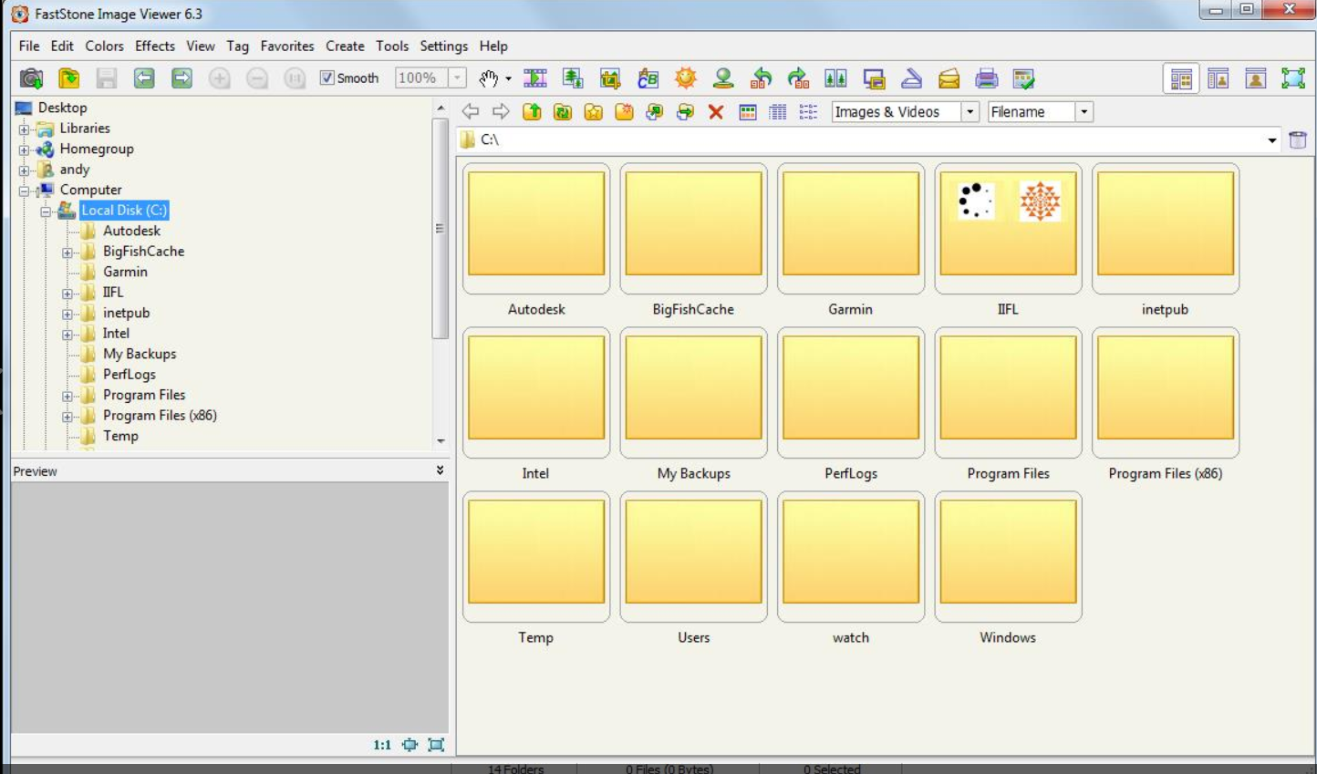Switch to full screen view mode
Image resolution: width=1317 pixels, height=774 pixels.
tap(1292, 78)
